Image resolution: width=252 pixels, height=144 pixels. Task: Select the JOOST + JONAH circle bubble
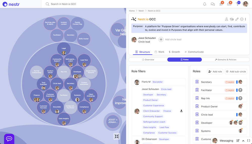113,121
